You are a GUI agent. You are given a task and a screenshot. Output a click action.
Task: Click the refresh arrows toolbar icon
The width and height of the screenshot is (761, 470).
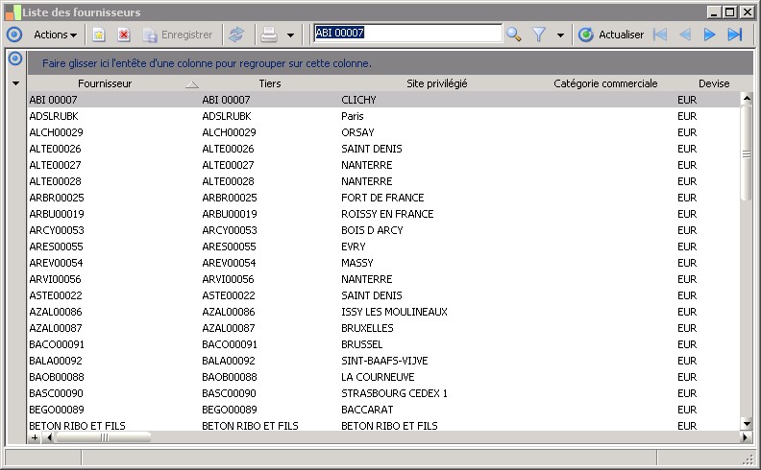[x=236, y=35]
